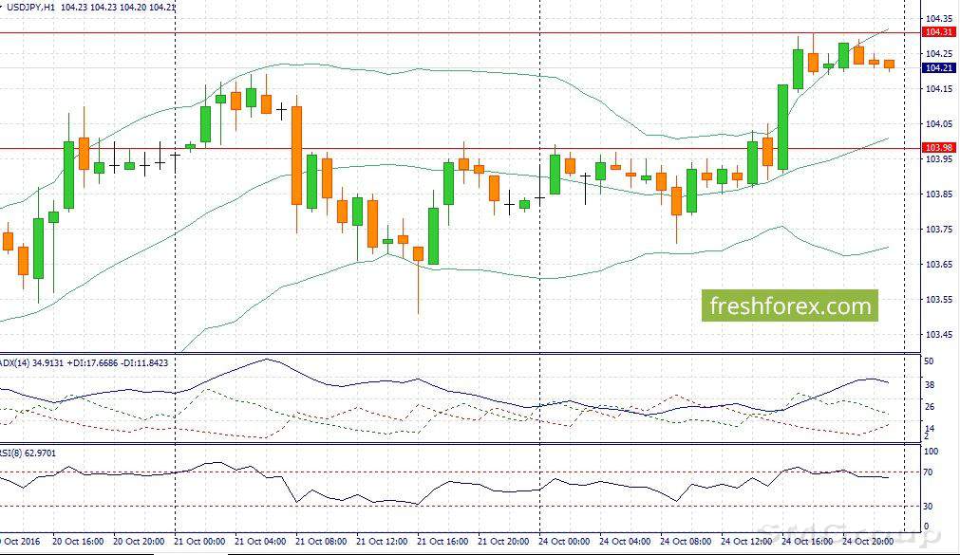Click the 104.05 price axis label

[938, 124]
